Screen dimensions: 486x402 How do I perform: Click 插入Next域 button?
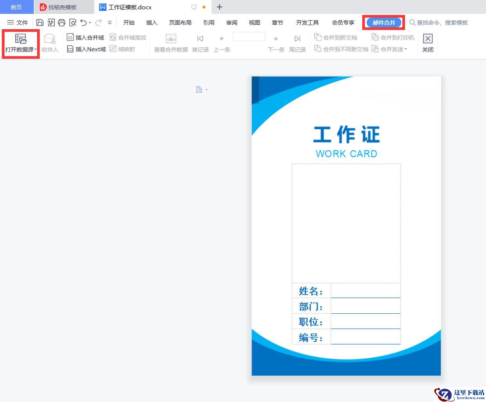86,49
